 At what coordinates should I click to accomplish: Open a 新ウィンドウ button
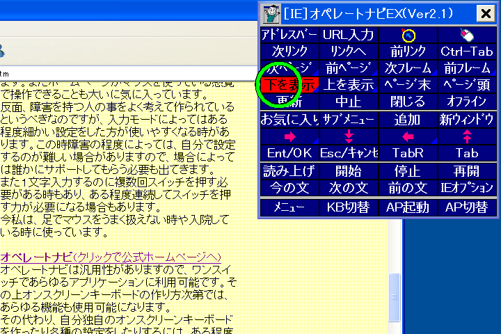click(467, 120)
